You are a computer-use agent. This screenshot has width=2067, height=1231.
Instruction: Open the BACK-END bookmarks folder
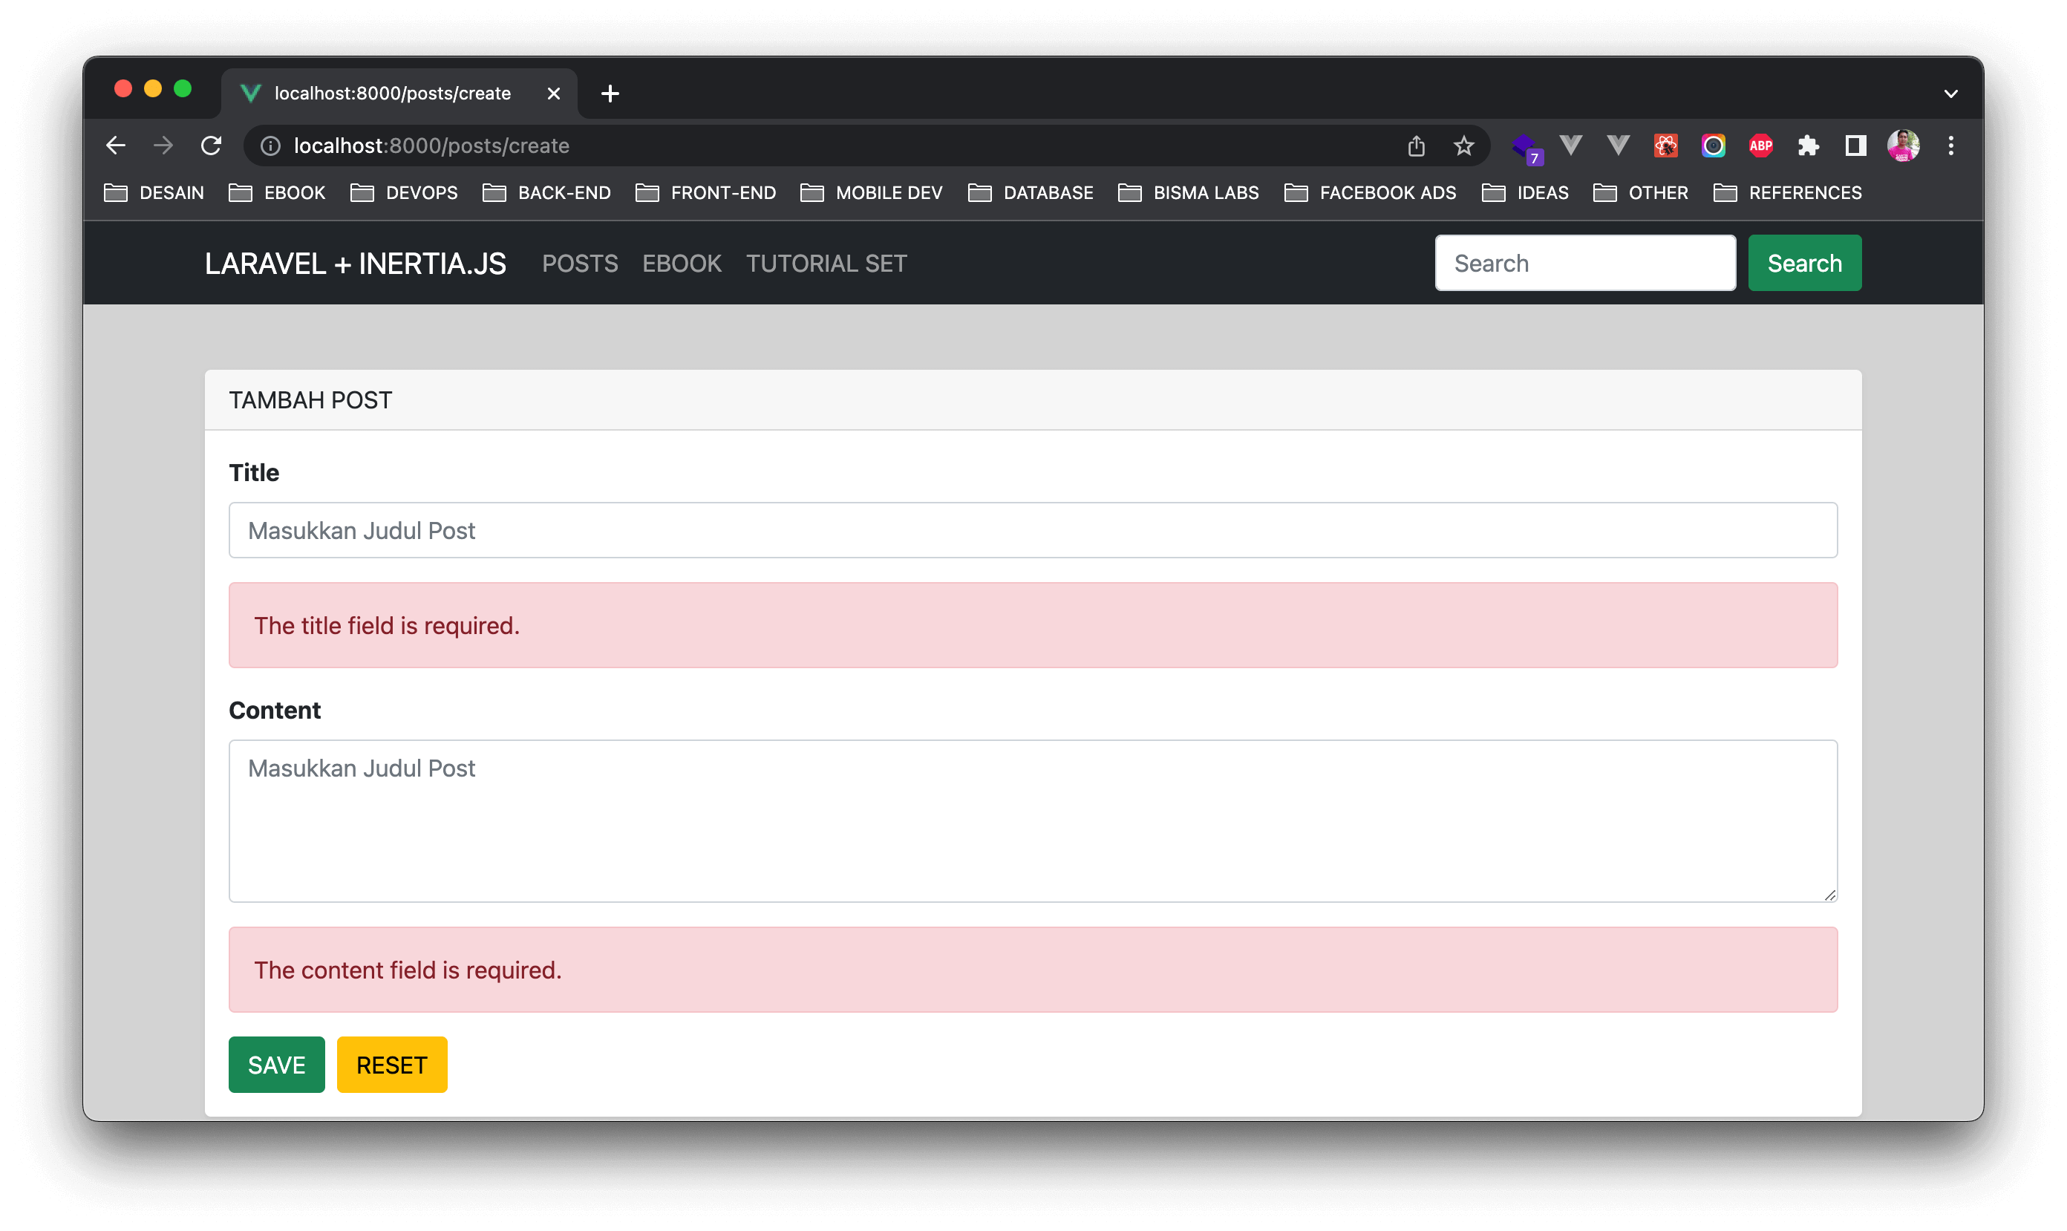(x=546, y=192)
